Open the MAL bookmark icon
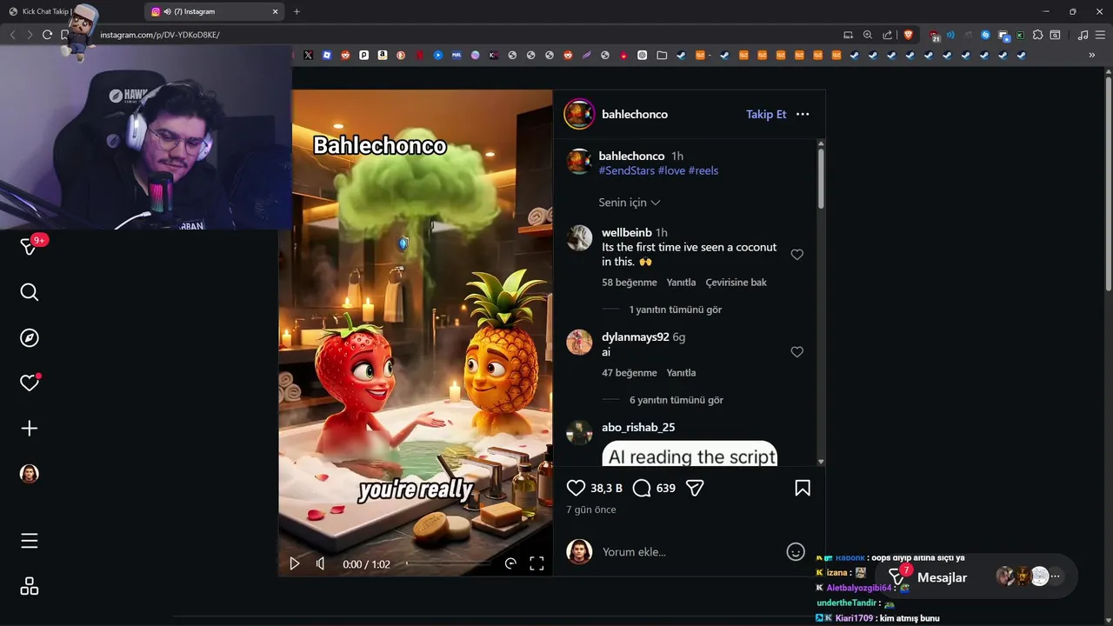Viewport: 1113px width, 626px height. 457,55
